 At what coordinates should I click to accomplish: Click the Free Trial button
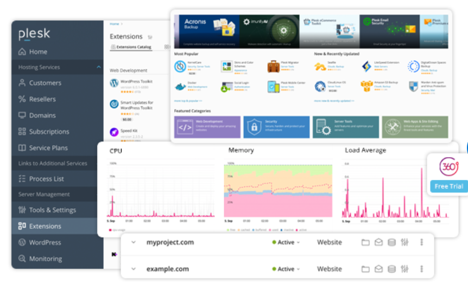pos(449,186)
